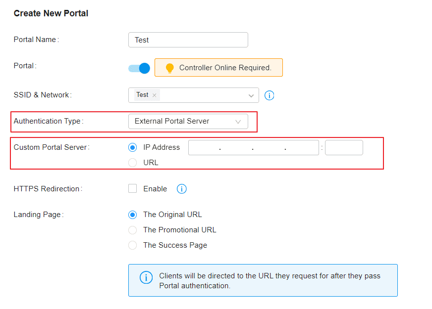Click the Create New Portal heading
Image resolution: width=432 pixels, height=309 pixels.
[51, 13]
